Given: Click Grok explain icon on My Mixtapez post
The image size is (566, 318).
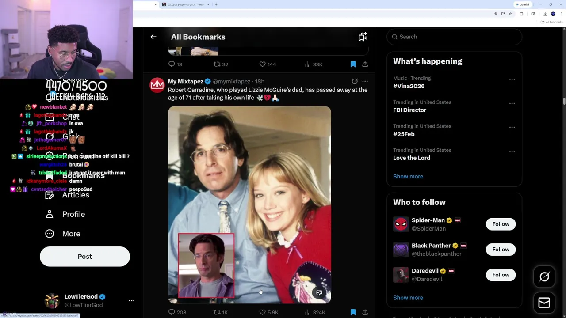Looking at the screenshot, I should click(355, 81).
